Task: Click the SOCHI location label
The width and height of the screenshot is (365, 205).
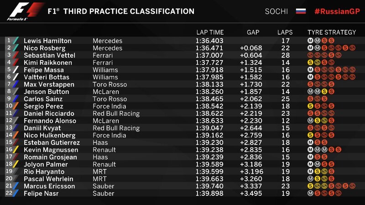Action: [276, 11]
